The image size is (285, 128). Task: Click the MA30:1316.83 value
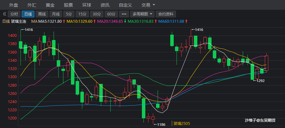pos(141,21)
